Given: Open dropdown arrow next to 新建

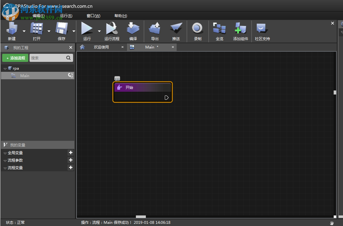Looking at the screenshot, I should 24,31.
